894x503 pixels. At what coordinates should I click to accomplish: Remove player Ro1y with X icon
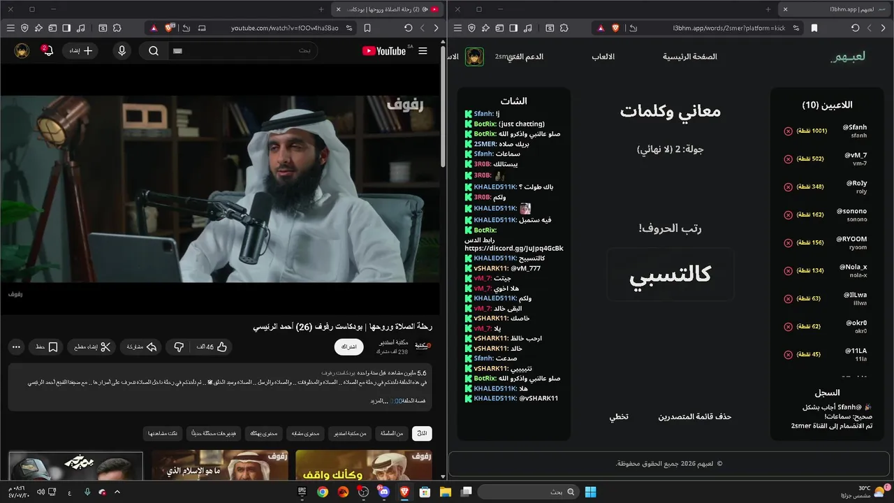[788, 187]
